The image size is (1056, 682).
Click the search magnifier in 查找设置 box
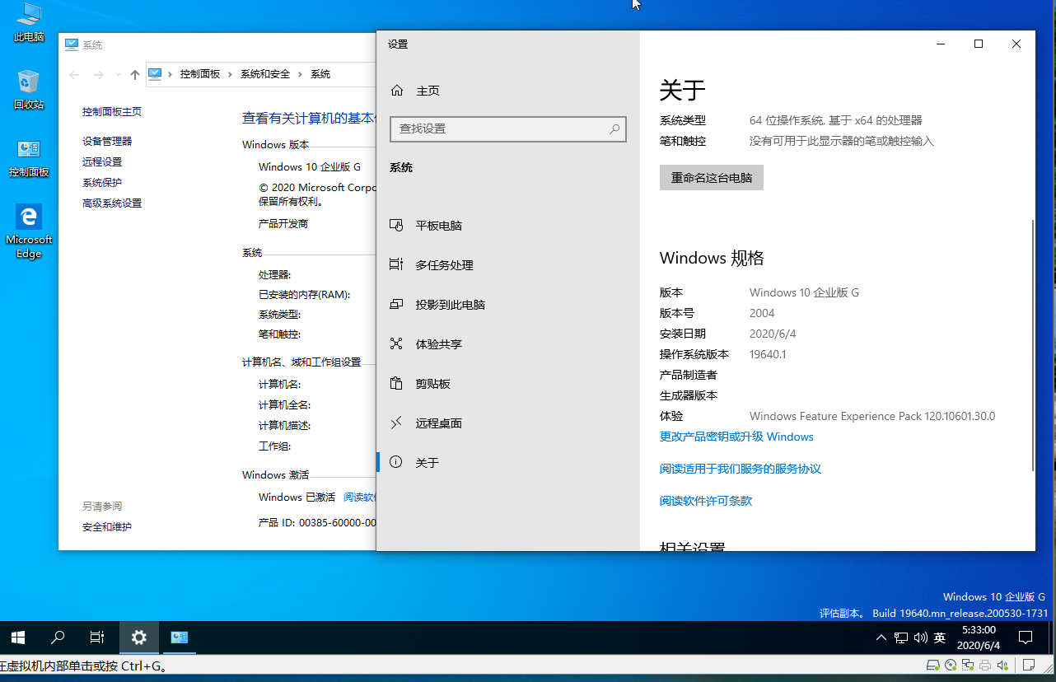tap(614, 129)
